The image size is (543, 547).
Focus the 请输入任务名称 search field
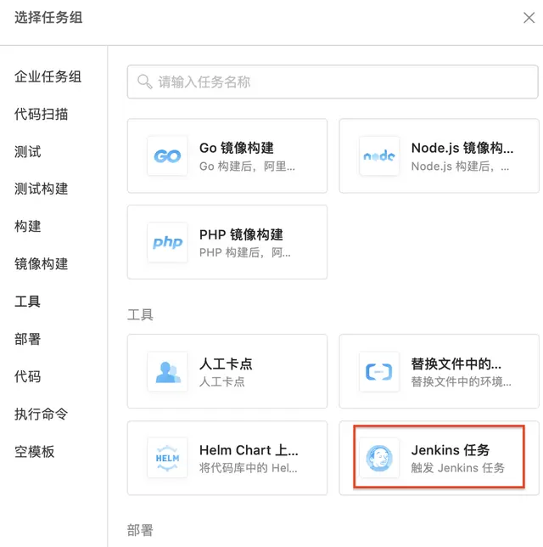[339, 82]
